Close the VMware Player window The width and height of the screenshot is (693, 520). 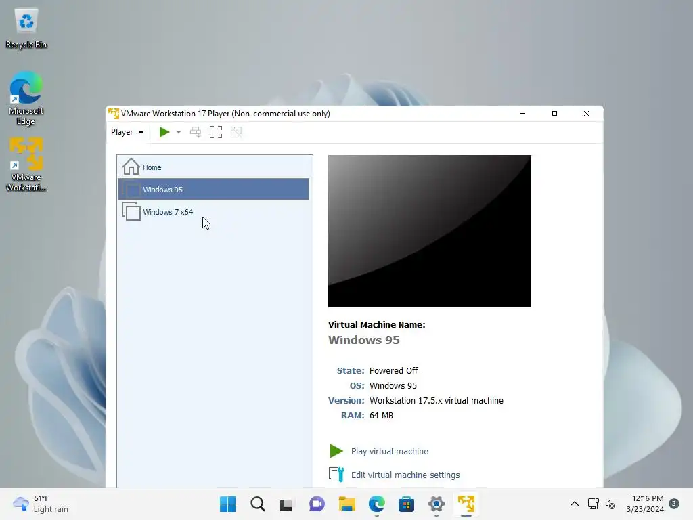point(587,114)
